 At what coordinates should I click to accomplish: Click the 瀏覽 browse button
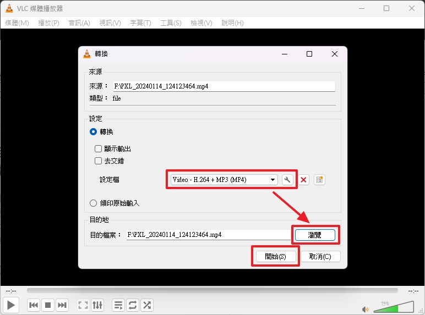[x=315, y=235]
